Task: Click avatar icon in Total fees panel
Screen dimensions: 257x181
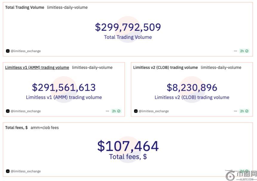Action: [8, 171]
